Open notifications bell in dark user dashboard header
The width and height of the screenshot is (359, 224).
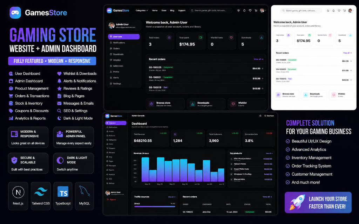244,10
